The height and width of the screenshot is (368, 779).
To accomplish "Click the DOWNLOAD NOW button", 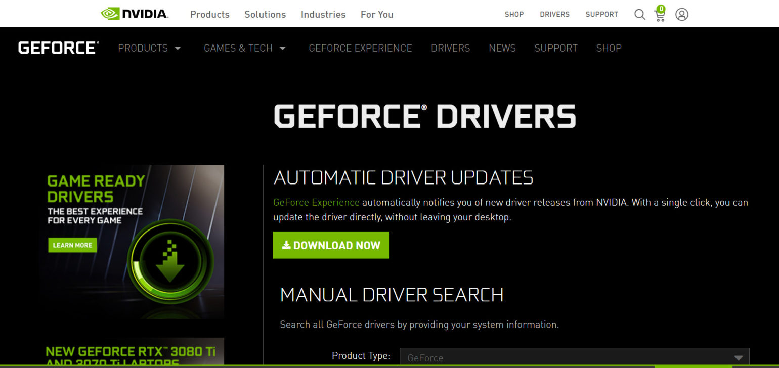I will tap(331, 245).
